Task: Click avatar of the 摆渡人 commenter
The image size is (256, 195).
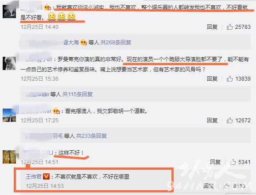Action: pyautogui.click(x=9, y=115)
